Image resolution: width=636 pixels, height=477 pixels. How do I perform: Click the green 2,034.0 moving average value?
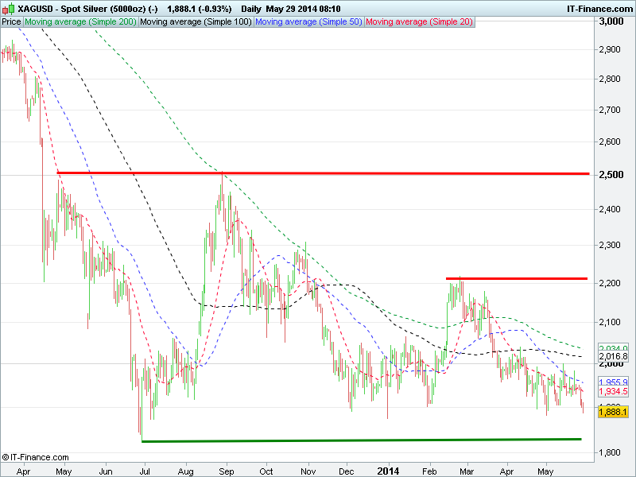613,348
